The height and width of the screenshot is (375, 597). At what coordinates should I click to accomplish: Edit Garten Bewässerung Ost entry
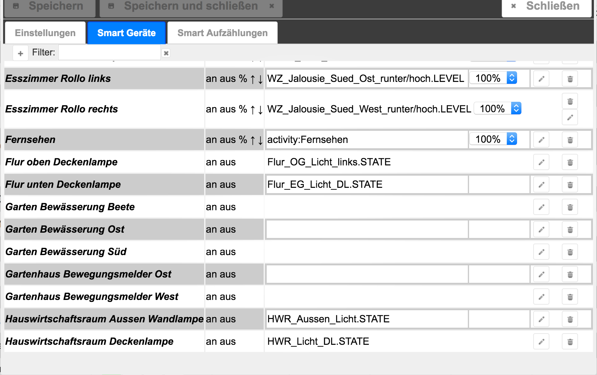(541, 230)
